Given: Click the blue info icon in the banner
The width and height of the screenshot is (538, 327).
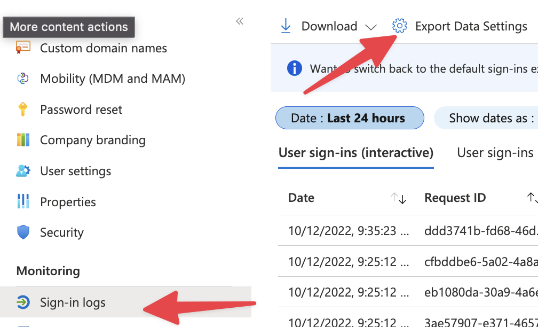Looking at the screenshot, I should point(295,68).
